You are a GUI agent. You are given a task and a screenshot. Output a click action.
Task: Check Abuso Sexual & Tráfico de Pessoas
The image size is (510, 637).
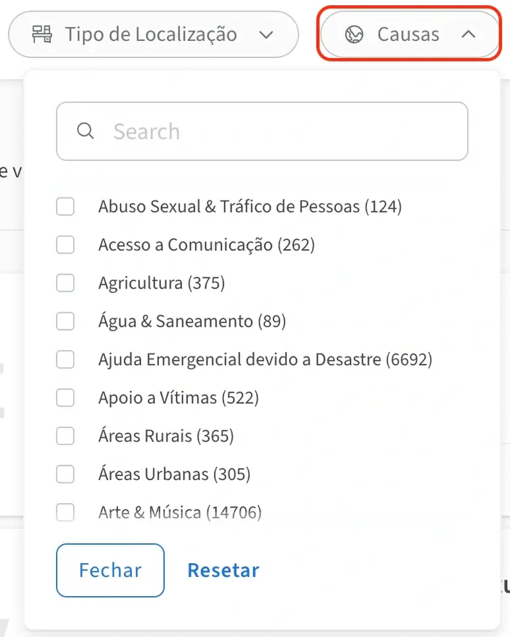point(65,207)
